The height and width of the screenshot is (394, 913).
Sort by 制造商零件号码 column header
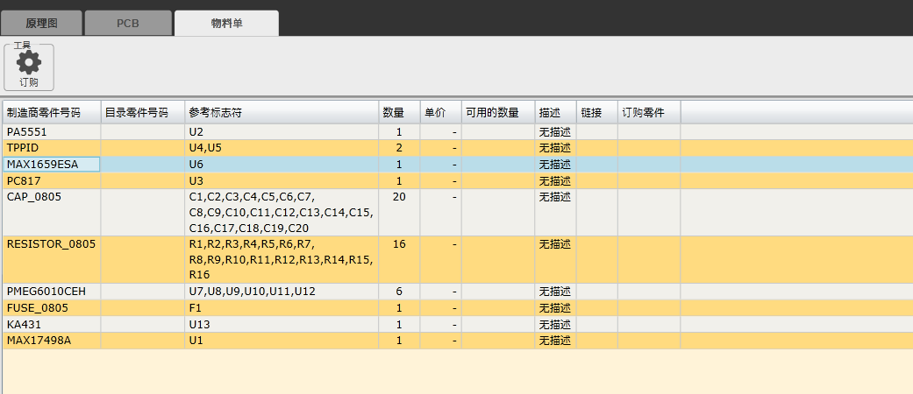pos(52,113)
